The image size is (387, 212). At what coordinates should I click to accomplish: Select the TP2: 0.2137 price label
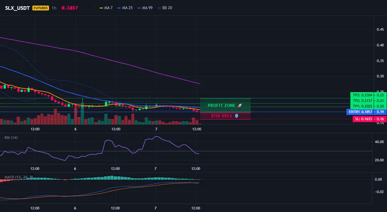point(362,101)
